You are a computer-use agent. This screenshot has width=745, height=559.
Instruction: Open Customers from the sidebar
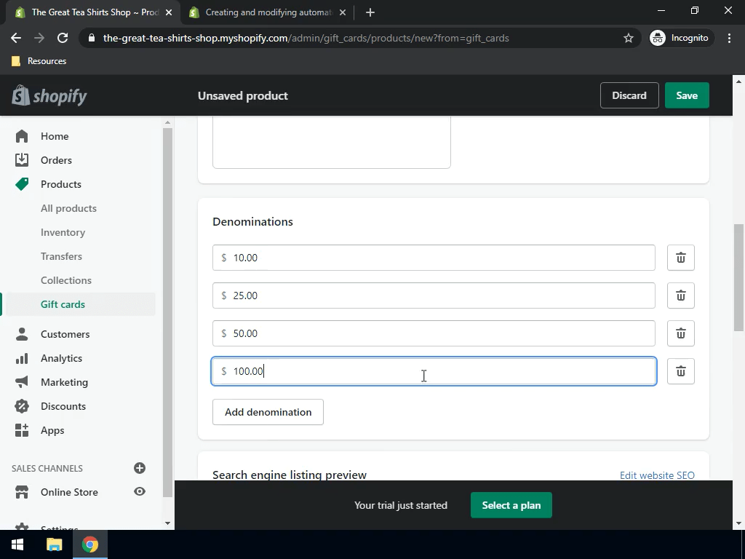(x=65, y=334)
